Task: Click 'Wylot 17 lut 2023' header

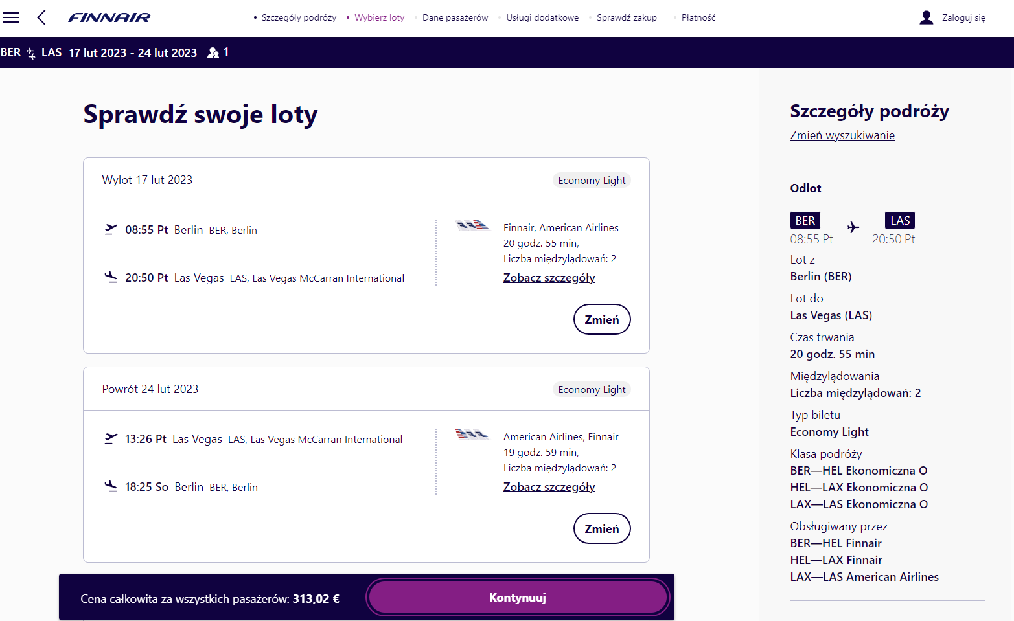Action: click(x=147, y=180)
